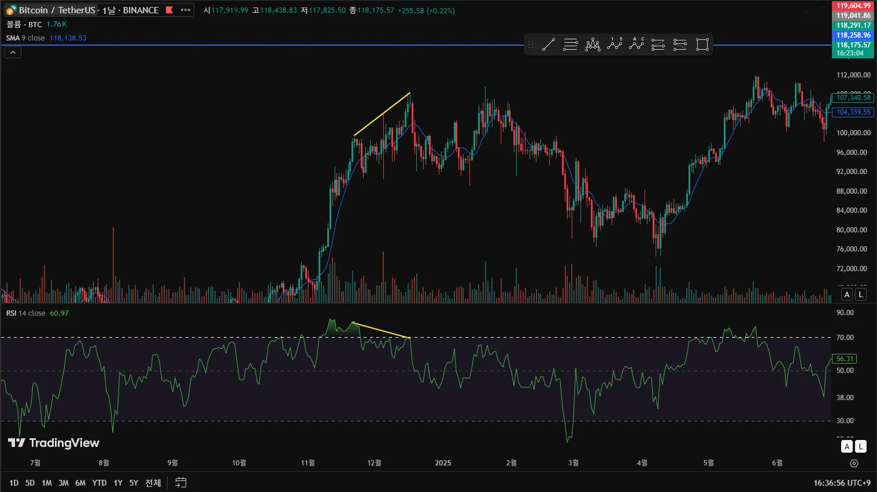Switch to the 5D time range
This screenshot has width=877, height=492.
click(30, 483)
